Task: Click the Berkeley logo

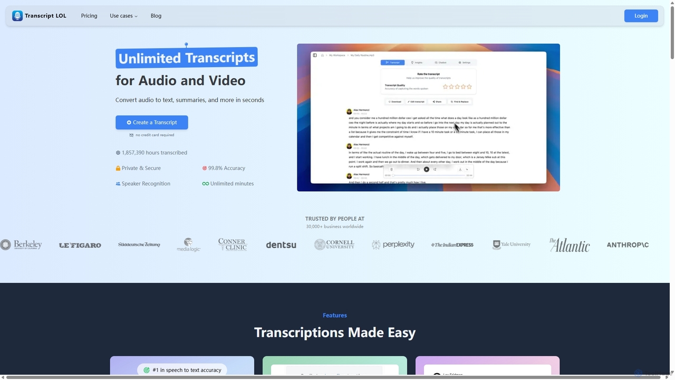Action: 21,244
